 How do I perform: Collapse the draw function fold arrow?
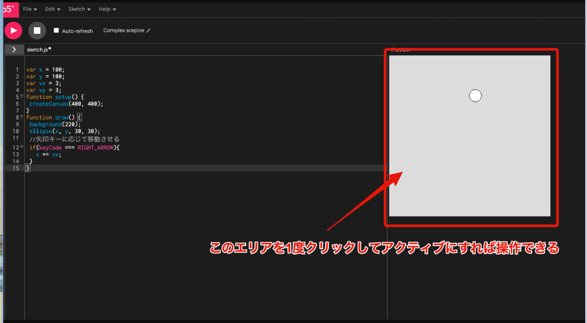pyautogui.click(x=22, y=117)
